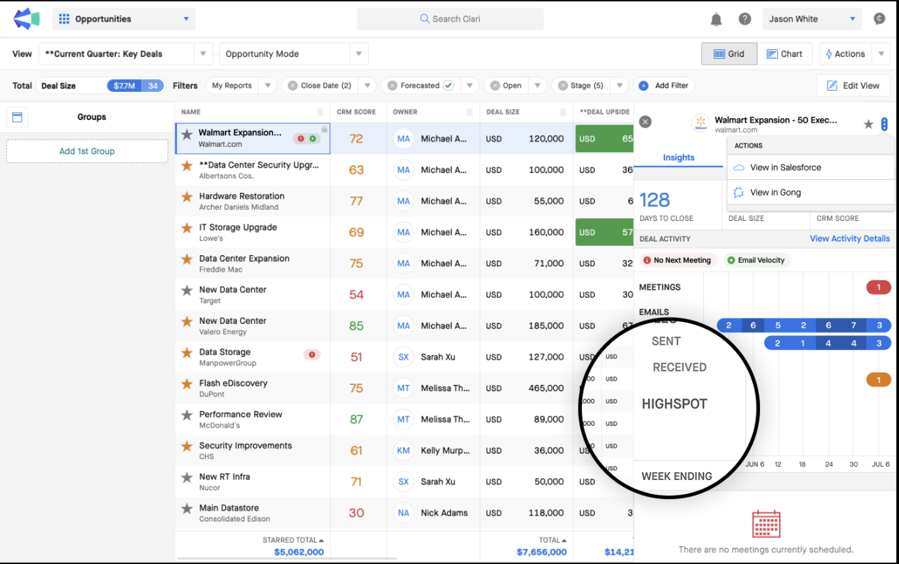
Task: Click Add 1st Group
Action: point(87,151)
